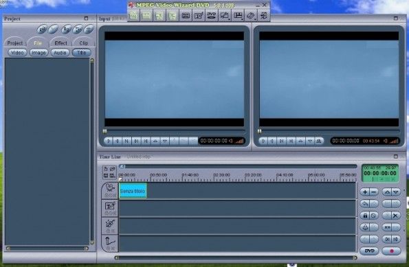Click the first green icon in main toolbar
The height and width of the screenshot is (267, 409).
point(133,16)
